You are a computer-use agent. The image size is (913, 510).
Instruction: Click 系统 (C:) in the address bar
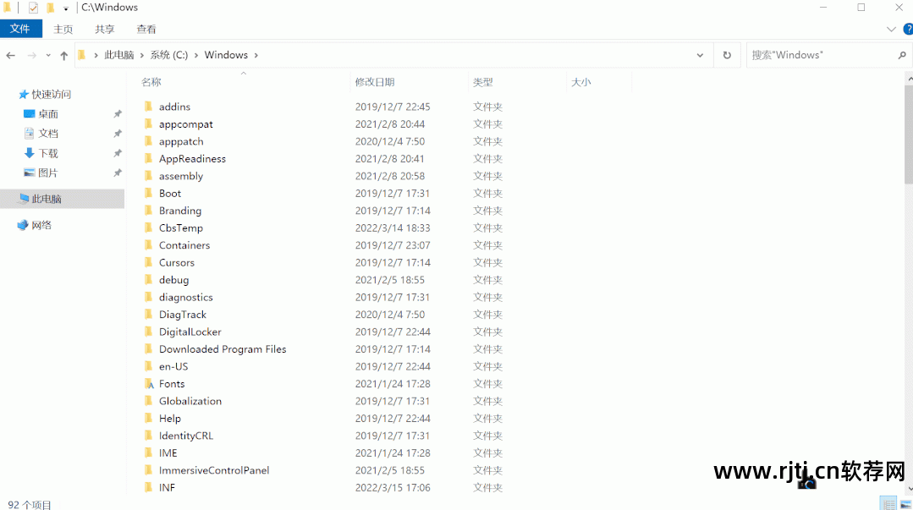point(169,55)
